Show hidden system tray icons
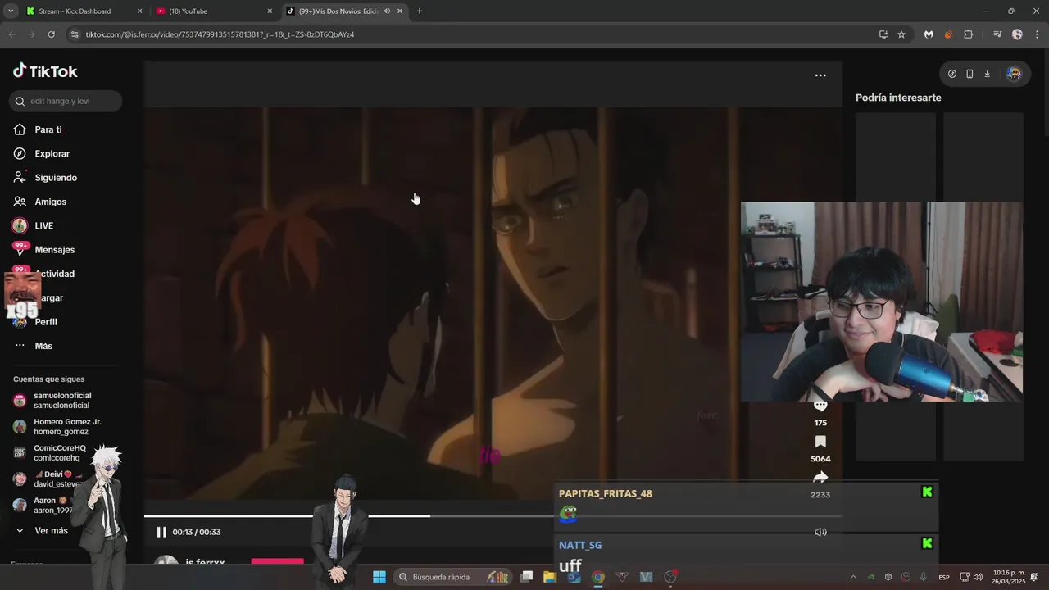 click(x=853, y=577)
